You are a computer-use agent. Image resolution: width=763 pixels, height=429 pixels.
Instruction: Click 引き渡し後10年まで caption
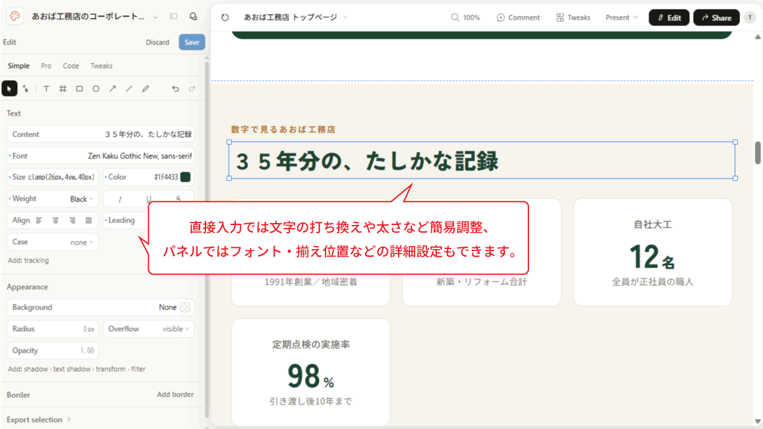[x=310, y=402]
